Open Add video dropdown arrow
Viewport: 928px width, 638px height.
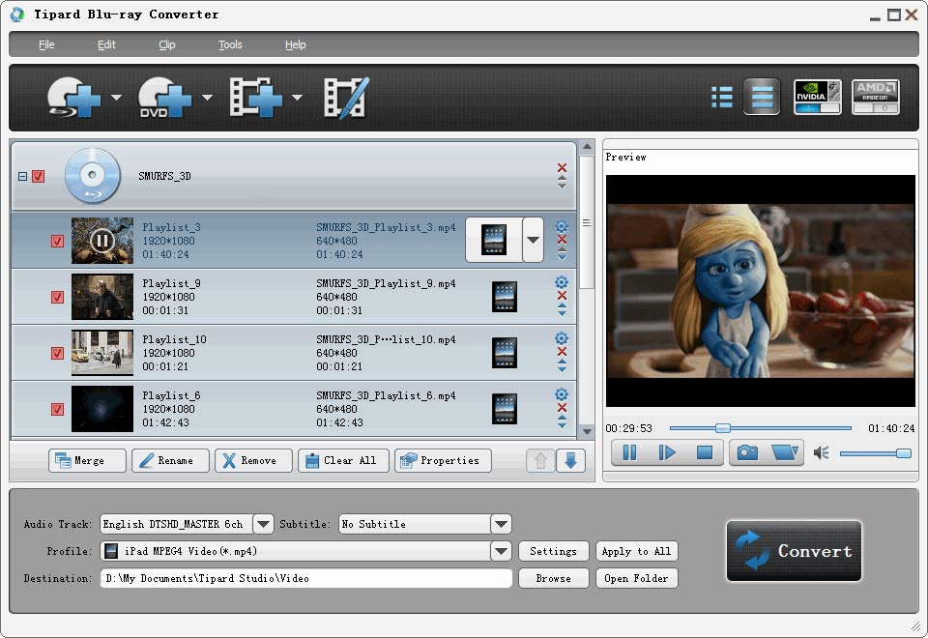tap(297, 97)
